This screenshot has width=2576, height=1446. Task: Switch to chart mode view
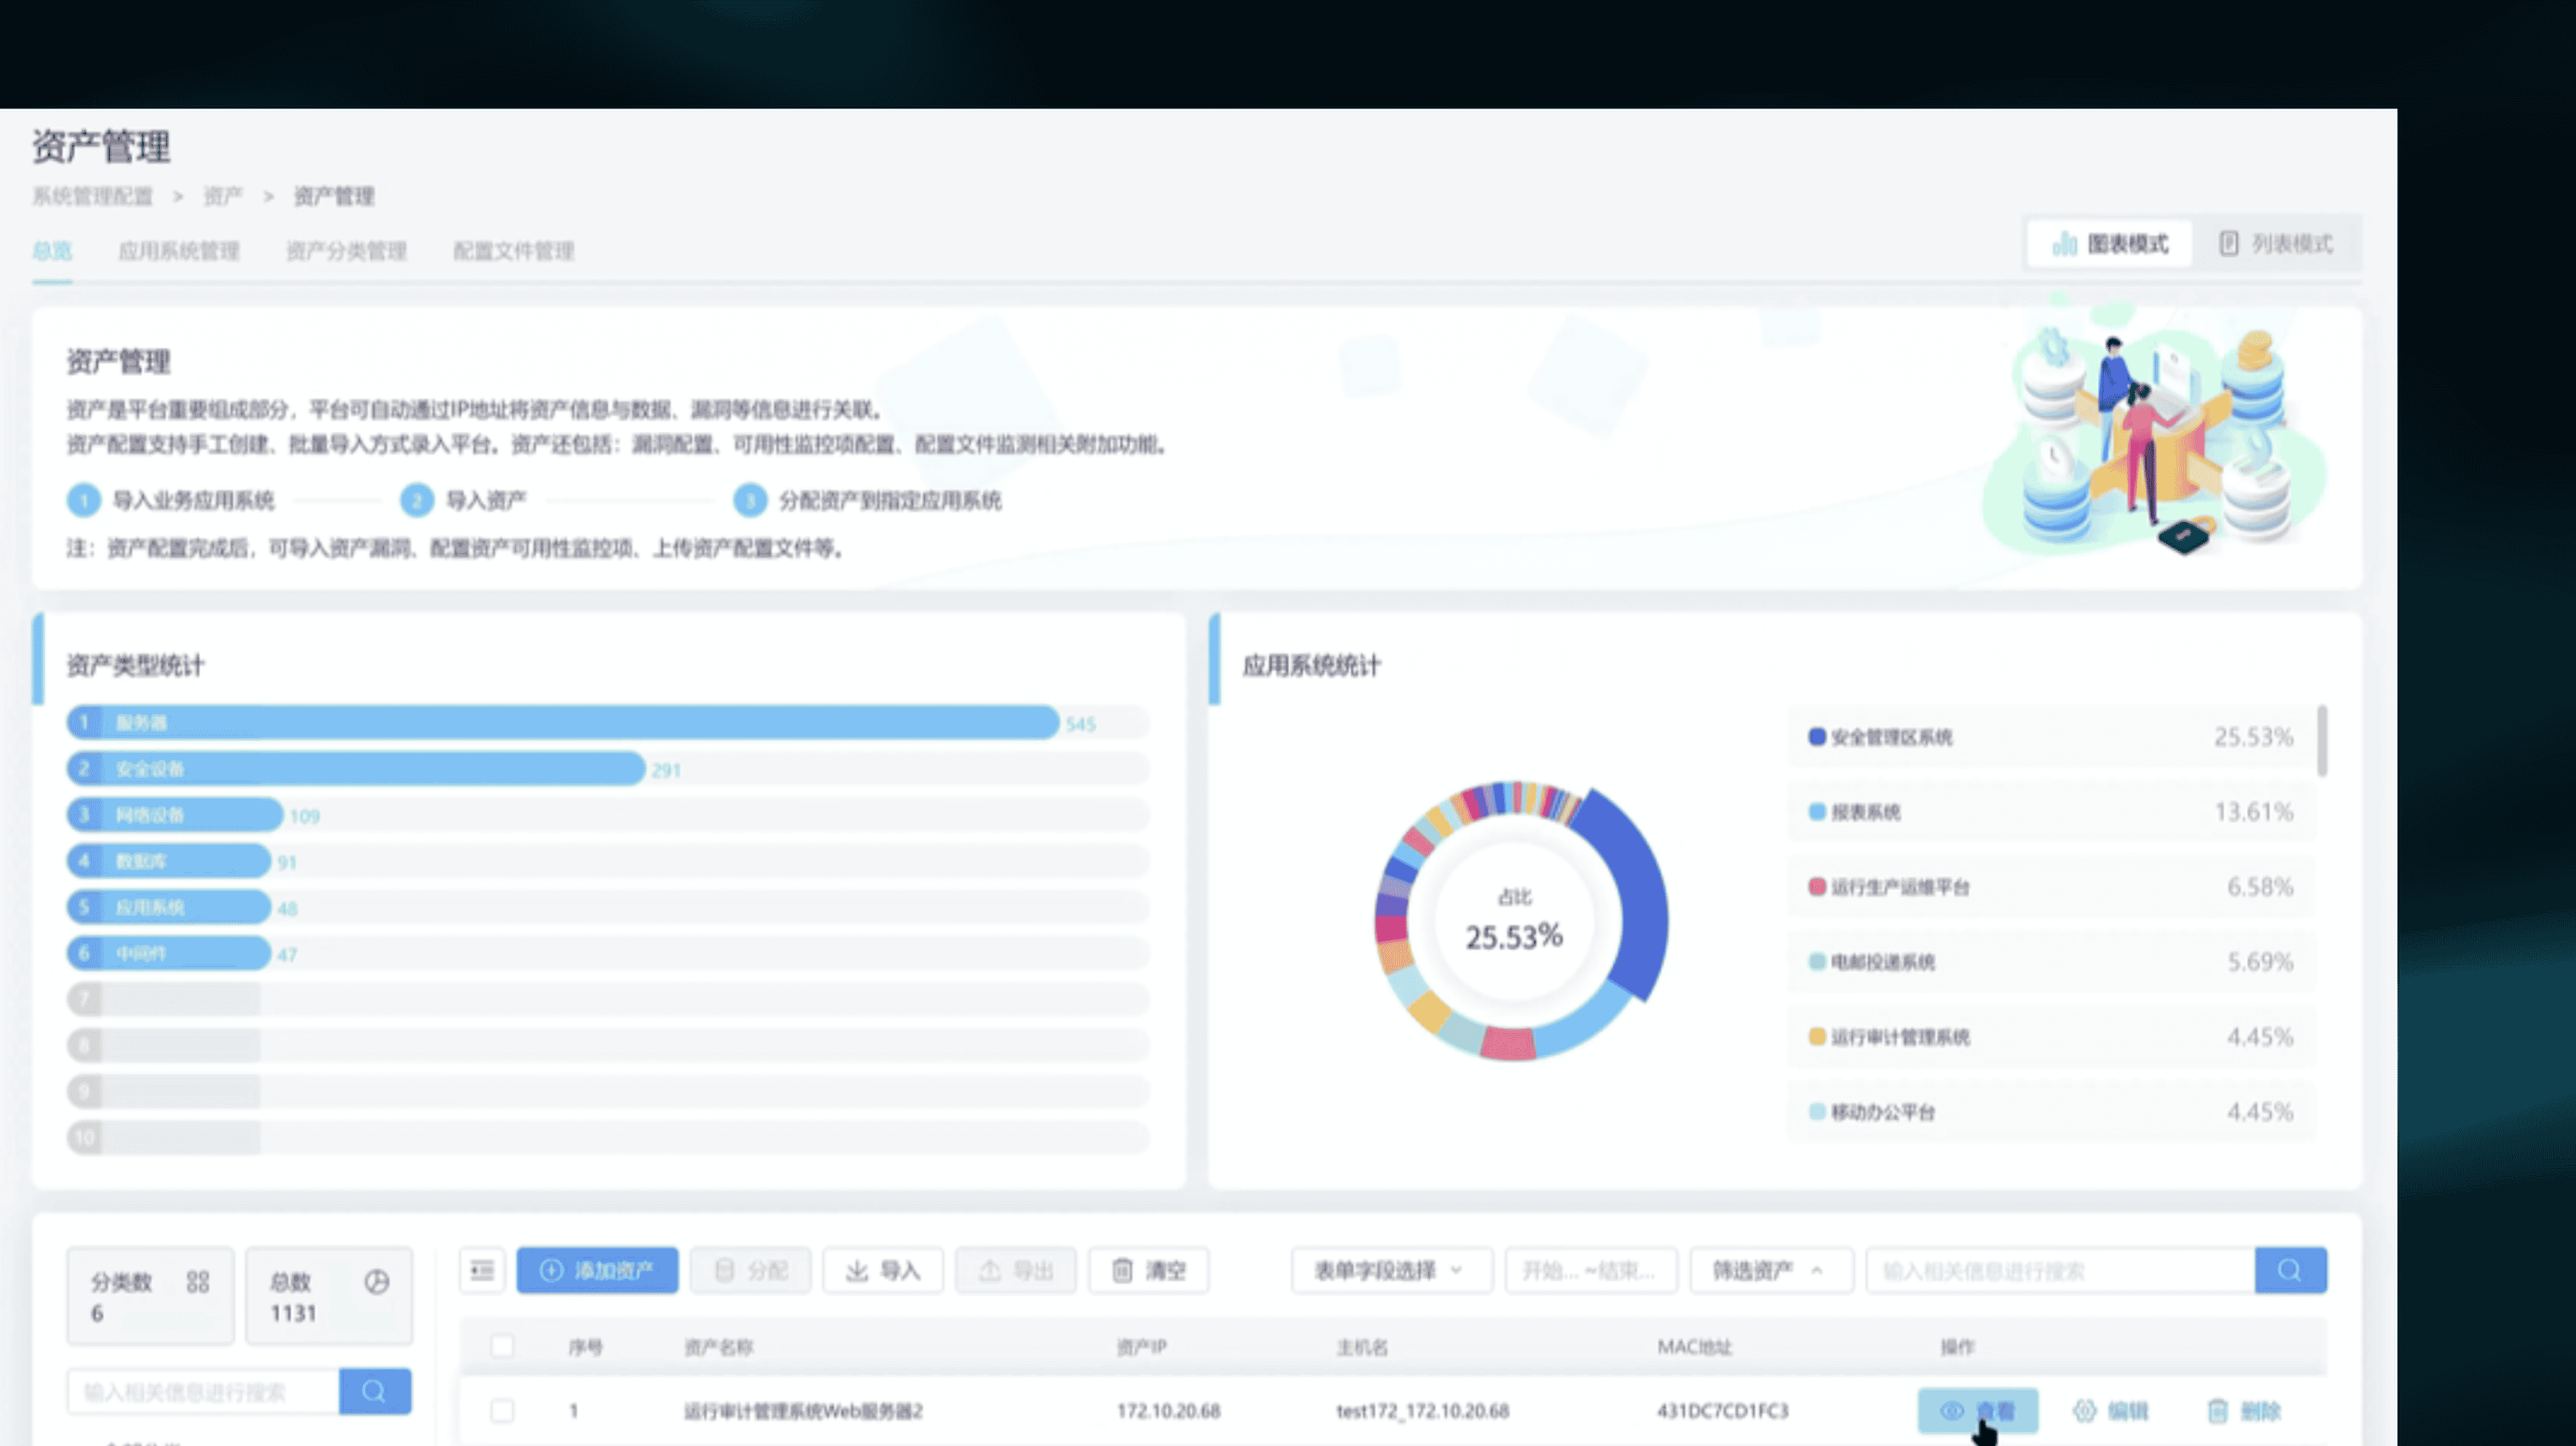[x=2109, y=244]
